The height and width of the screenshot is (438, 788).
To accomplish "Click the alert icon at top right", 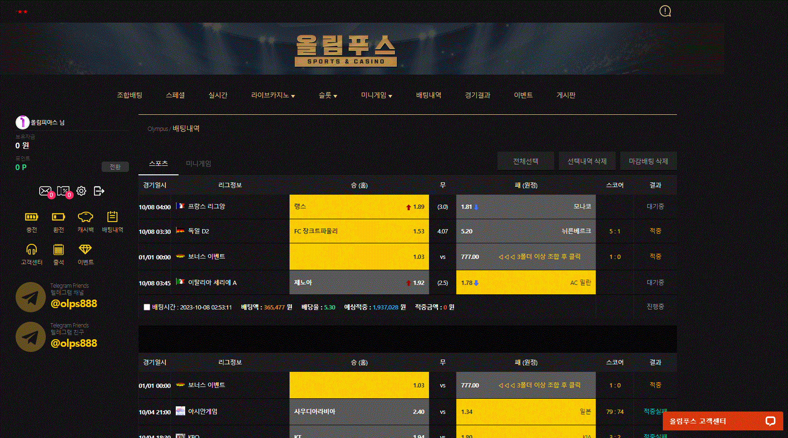I will pyautogui.click(x=665, y=11).
